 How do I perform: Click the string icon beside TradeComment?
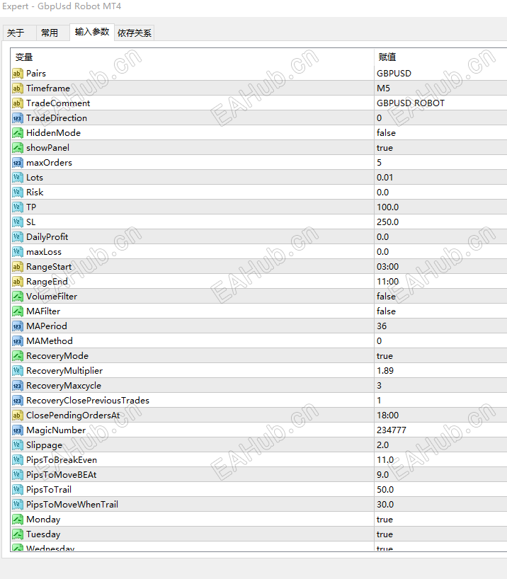click(18, 103)
